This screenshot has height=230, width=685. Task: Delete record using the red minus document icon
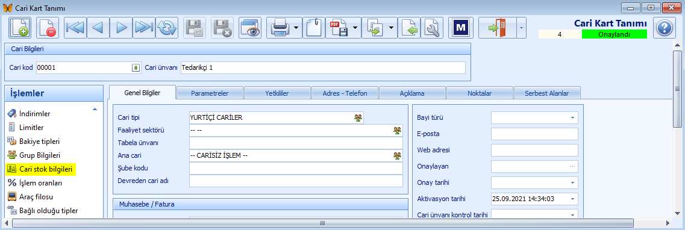[x=47, y=28]
